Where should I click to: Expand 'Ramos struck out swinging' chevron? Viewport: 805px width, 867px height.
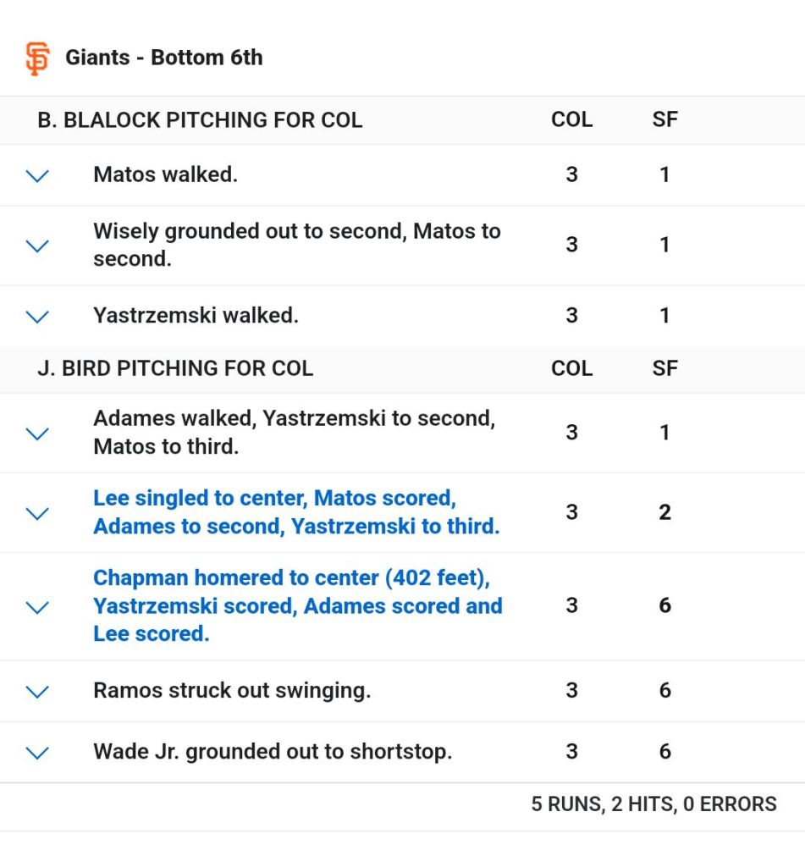click(x=37, y=692)
